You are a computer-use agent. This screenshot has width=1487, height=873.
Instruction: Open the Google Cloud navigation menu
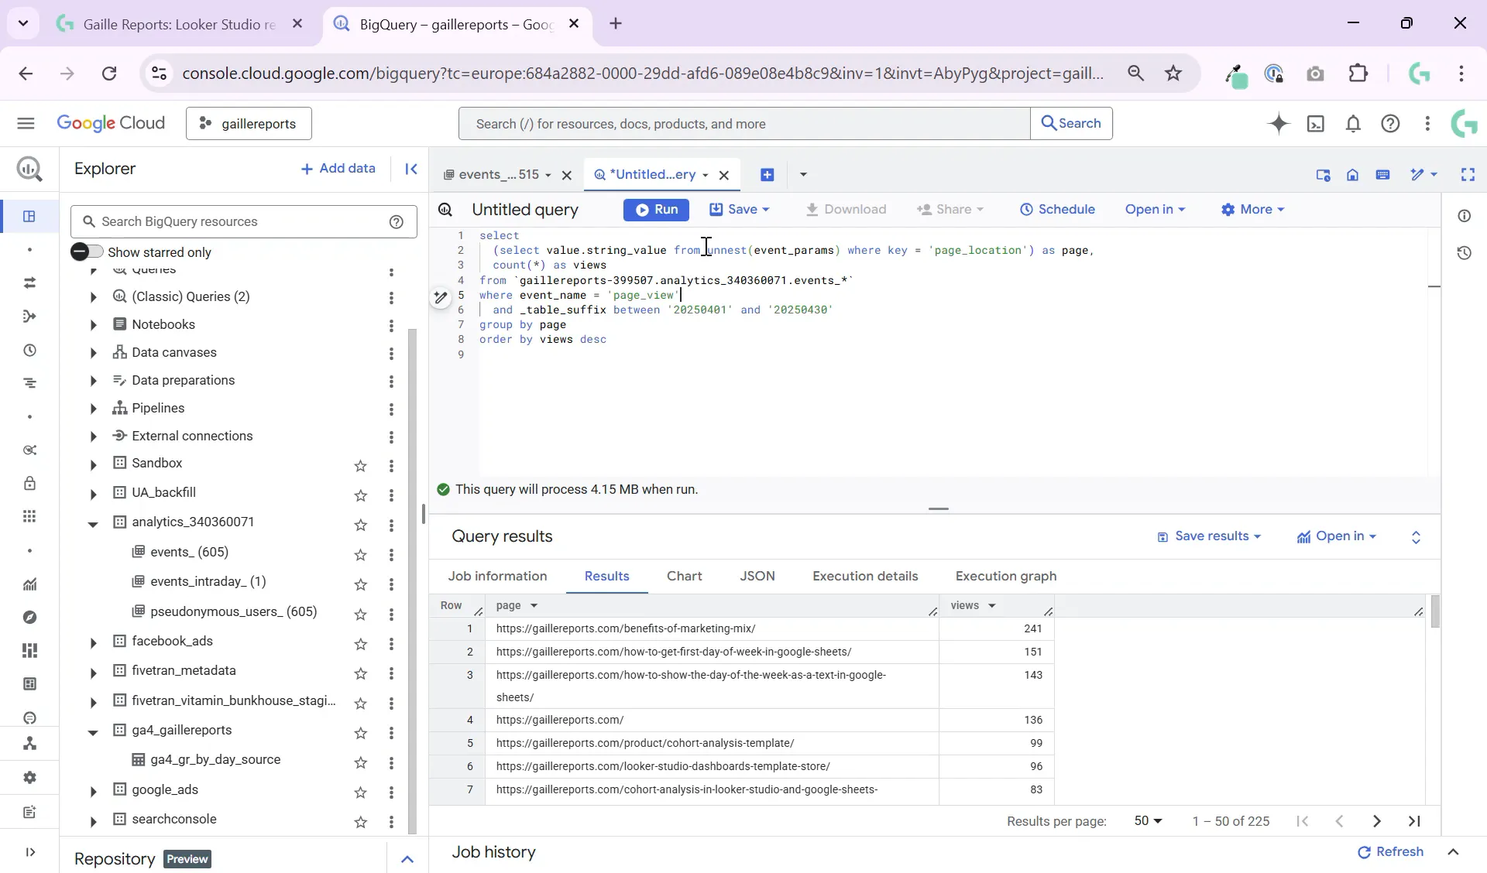point(26,124)
